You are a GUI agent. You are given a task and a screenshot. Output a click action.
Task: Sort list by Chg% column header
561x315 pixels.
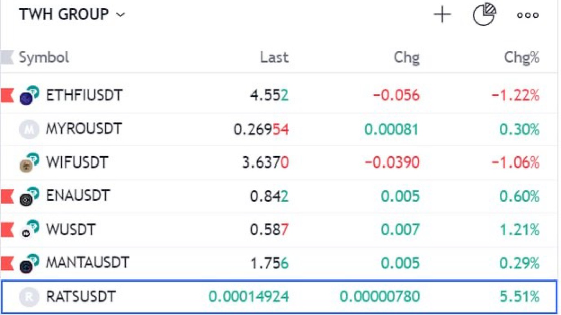click(522, 58)
